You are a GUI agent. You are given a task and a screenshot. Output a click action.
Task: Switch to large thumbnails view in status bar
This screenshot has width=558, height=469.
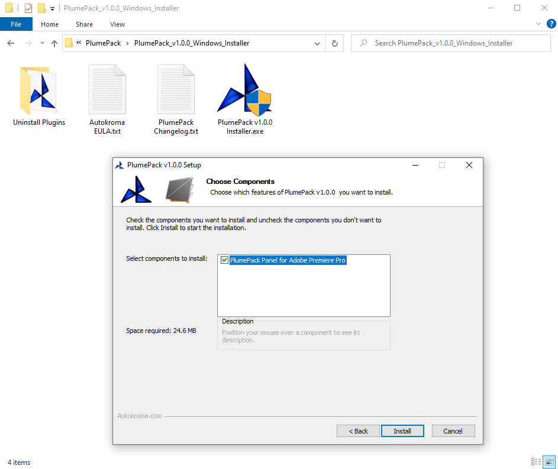click(x=549, y=461)
